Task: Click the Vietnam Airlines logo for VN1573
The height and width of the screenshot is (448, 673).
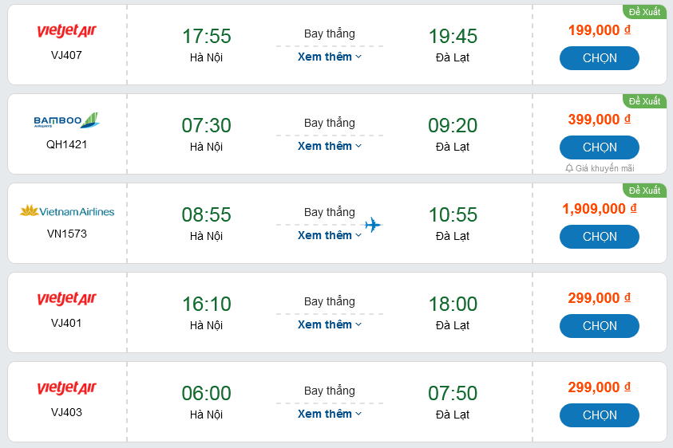Action: (66, 211)
